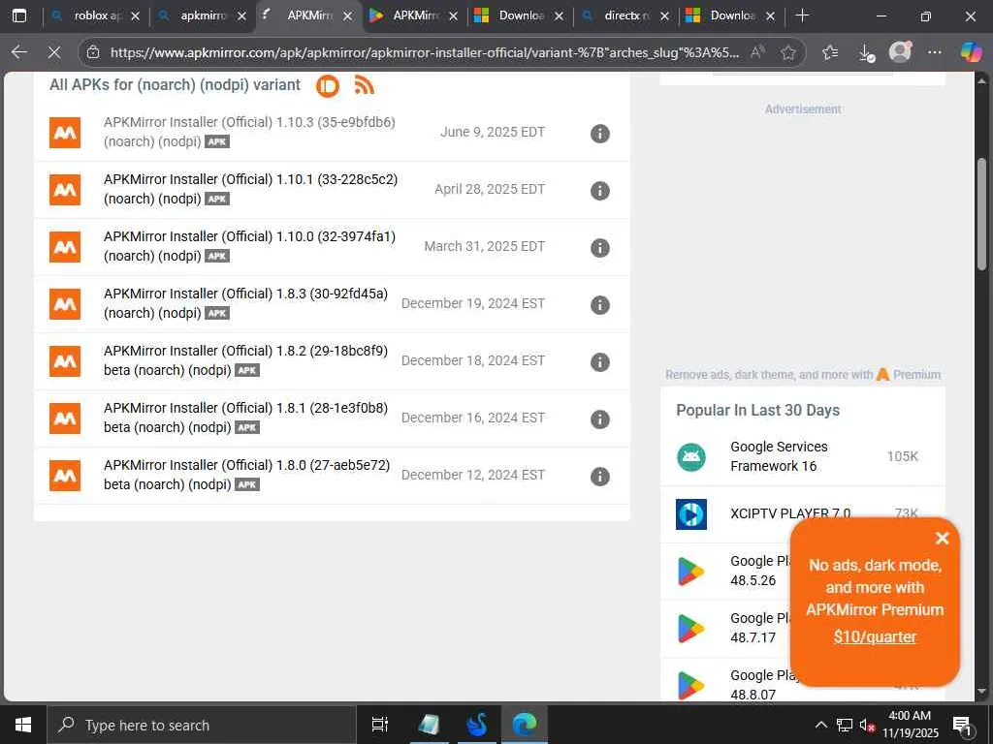
Task: Open the Edge browser taskbar icon
Action: pos(525,725)
